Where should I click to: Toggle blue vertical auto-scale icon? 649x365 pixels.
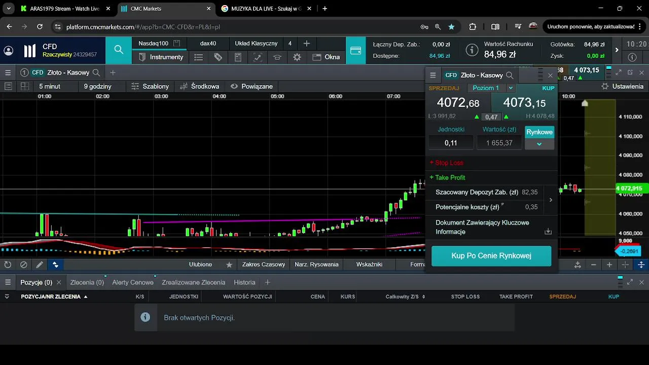point(641,265)
